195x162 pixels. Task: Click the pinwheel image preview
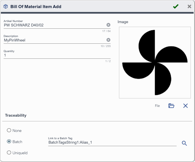point(155,62)
